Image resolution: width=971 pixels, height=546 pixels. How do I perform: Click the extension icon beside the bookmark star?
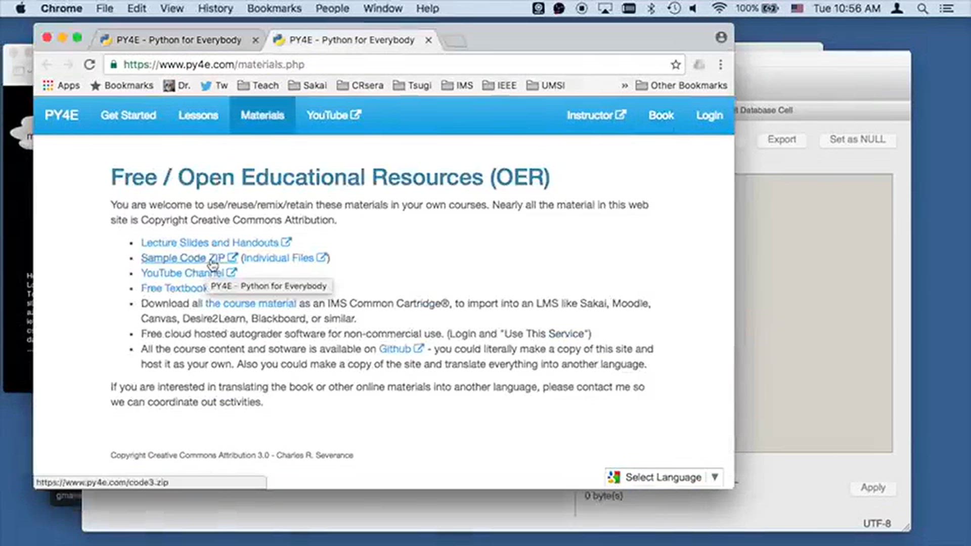(699, 64)
